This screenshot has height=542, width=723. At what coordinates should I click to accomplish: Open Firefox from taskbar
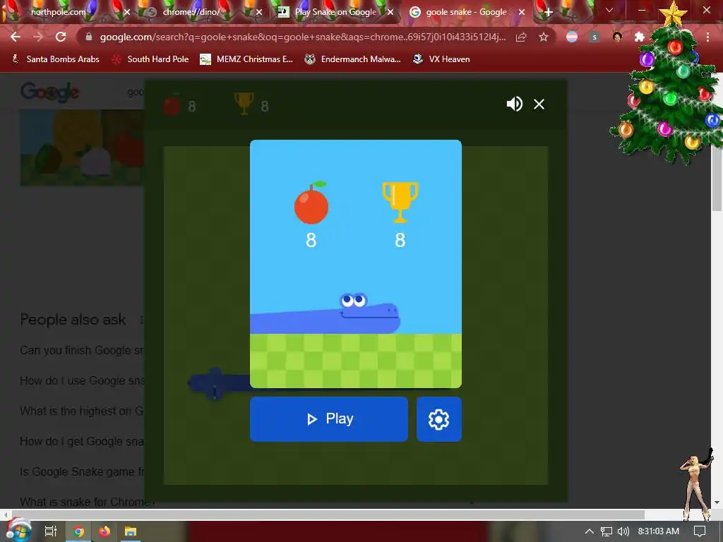pos(104,531)
